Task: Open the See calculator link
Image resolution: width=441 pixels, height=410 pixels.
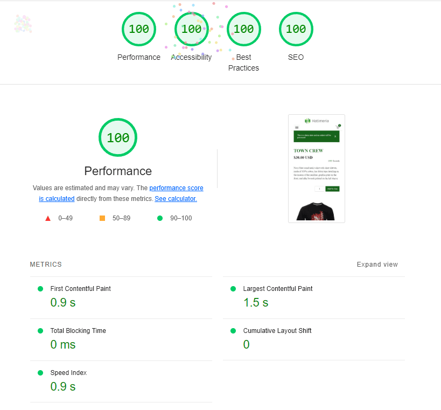Action: click(x=176, y=199)
